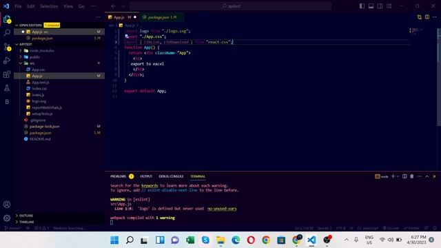Viewport: 441px width, 248px height.
Task: Open the View menu
Action: (68, 6)
